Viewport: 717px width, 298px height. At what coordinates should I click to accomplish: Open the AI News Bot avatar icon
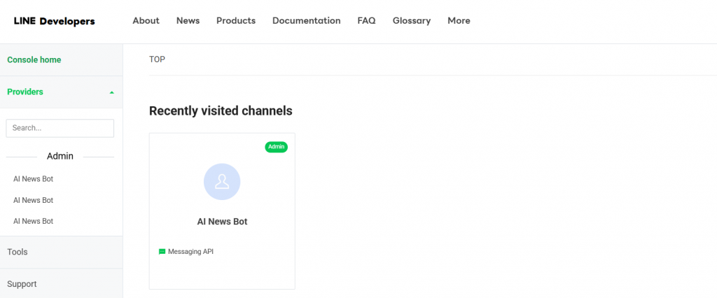pyautogui.click(x=222, y=181)
